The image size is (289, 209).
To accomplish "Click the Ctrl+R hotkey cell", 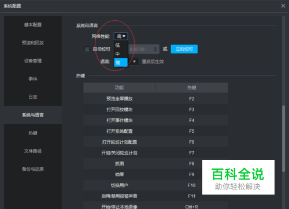I will (x=192, y=206).
